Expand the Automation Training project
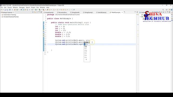Screen dimensions: 173x97 pos(1,15)
